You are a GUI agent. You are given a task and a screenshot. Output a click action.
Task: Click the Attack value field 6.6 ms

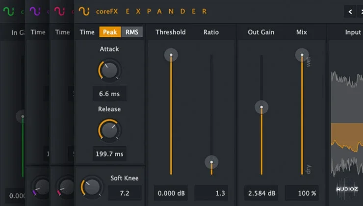pos(109,94)
